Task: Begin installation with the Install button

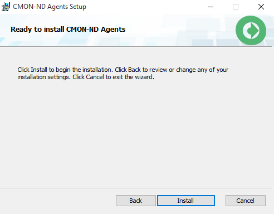Action: tap(186, 201)
